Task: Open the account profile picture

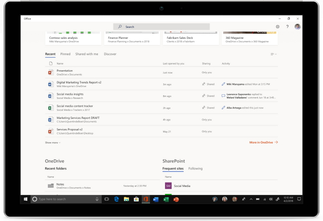Action: click(297, 26)
